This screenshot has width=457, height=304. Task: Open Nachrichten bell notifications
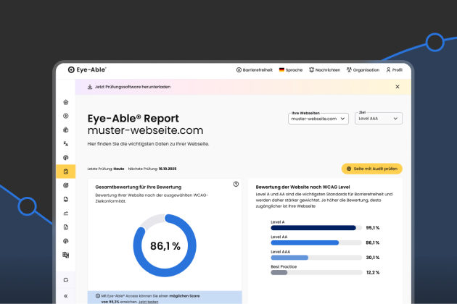point(324,69)
